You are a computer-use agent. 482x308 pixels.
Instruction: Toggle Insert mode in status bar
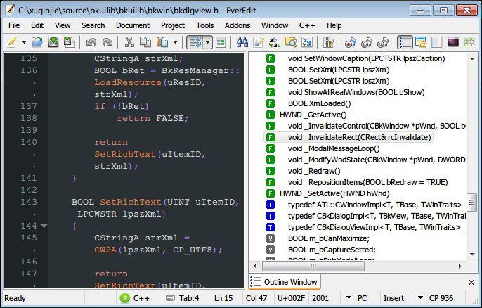coord(393,298)
